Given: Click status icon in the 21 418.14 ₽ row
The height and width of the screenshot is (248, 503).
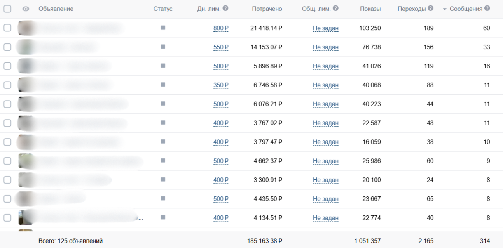Looking at the screenshot, I should click(x=163, y=28).
